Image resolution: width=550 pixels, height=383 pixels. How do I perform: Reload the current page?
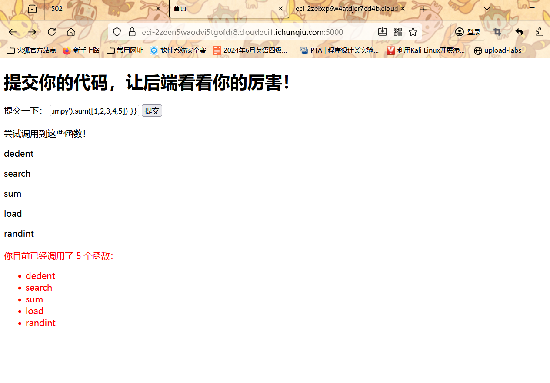click(x=52, y=32)
